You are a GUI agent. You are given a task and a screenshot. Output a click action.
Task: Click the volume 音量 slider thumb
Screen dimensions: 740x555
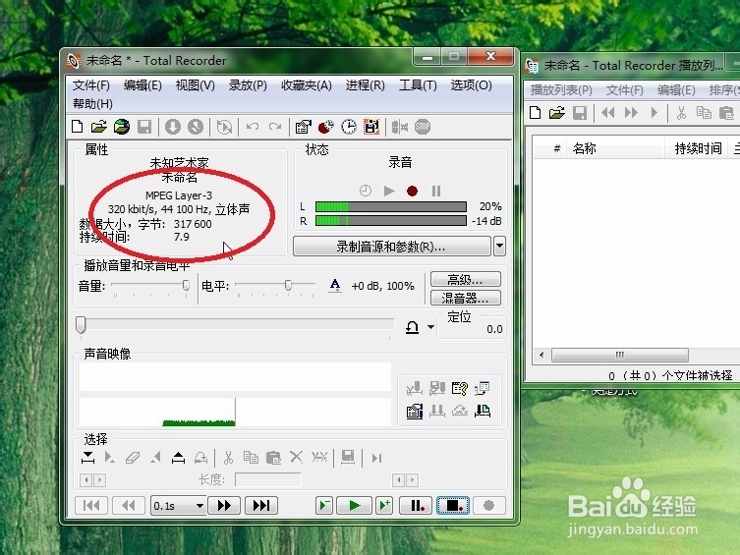pyautogui.click(x=186, y=285)
